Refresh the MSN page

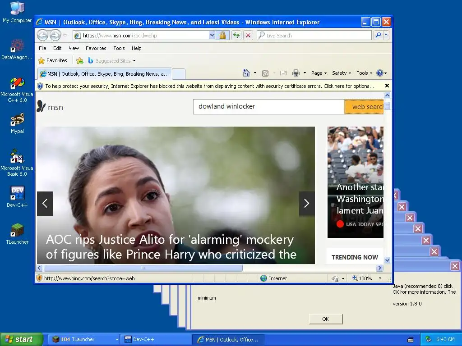tap(236, 36)
